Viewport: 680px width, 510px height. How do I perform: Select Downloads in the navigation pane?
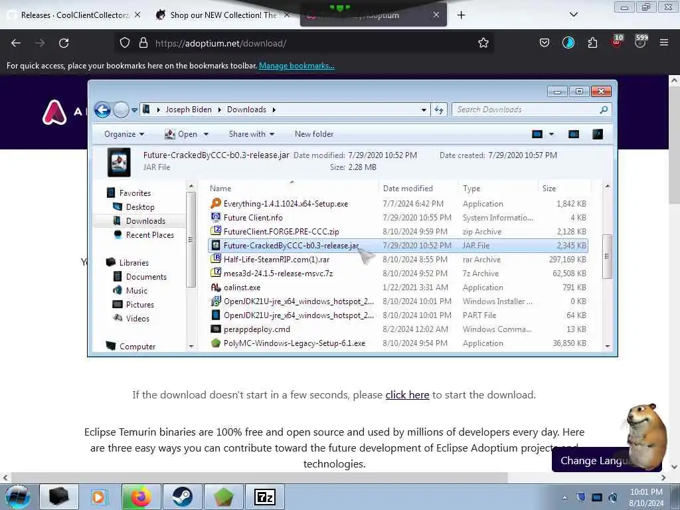[x=145, y=221]
